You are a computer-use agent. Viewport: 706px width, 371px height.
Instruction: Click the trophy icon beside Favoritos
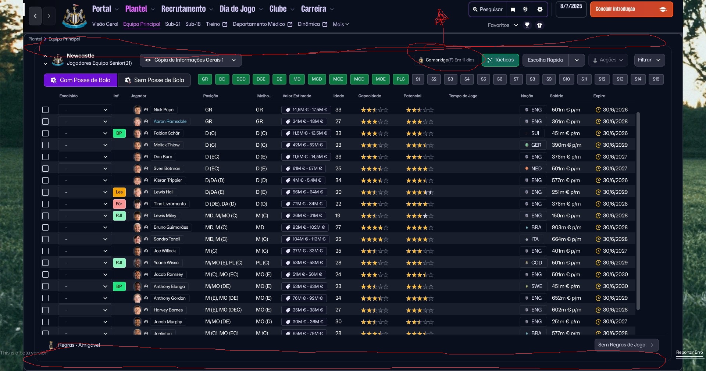point(527,25)
